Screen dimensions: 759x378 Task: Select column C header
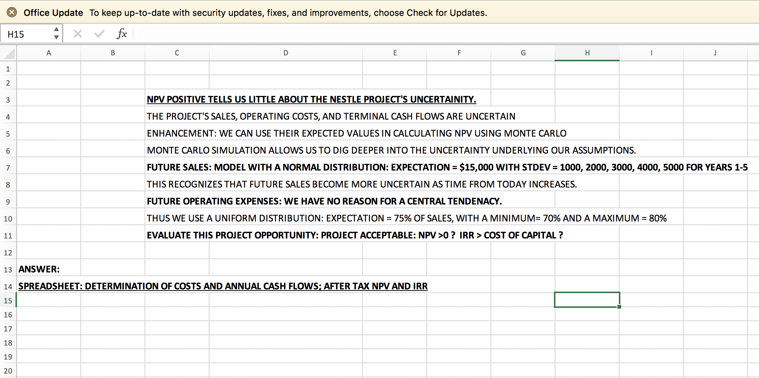coord(177,53)
